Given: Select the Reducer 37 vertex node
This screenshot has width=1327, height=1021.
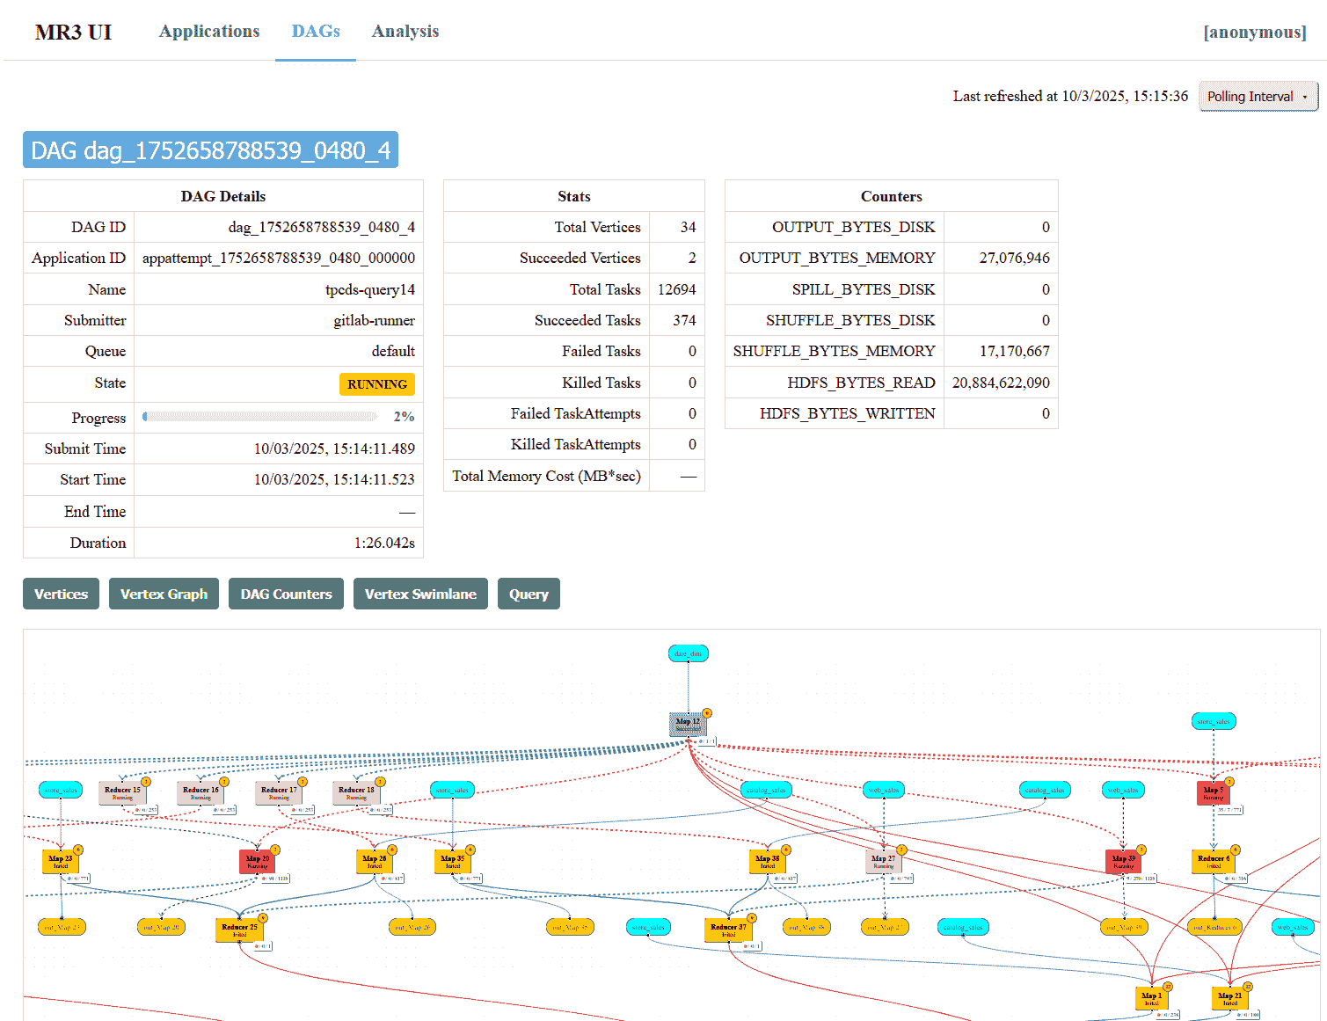Looking at the screenshot, I should point(728,930).
